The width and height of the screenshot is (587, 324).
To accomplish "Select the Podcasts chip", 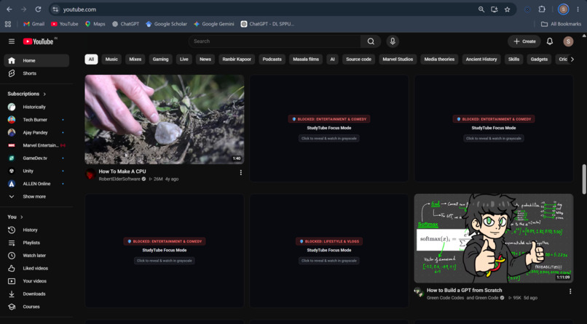I will [272, 59].
